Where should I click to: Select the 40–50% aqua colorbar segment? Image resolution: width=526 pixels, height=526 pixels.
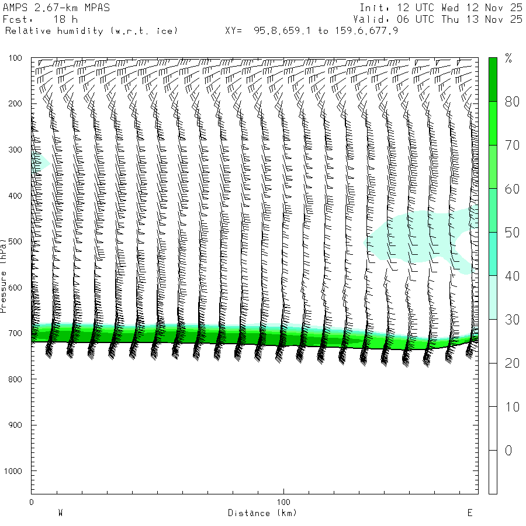(x=493, y=254)
